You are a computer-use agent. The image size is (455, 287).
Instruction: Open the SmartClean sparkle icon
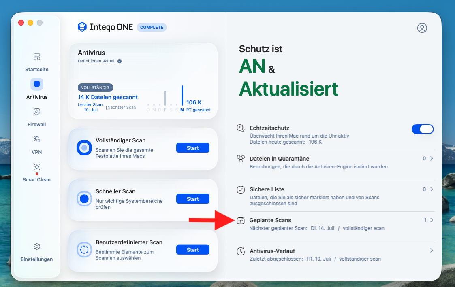(37, 167)
